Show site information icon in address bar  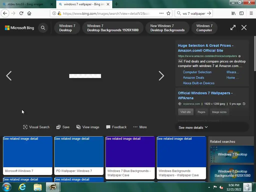click(x=54, y=13)
